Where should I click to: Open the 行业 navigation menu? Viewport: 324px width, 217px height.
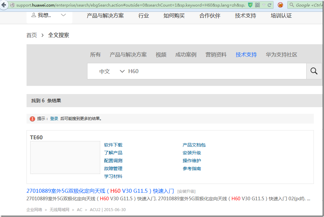143,16
